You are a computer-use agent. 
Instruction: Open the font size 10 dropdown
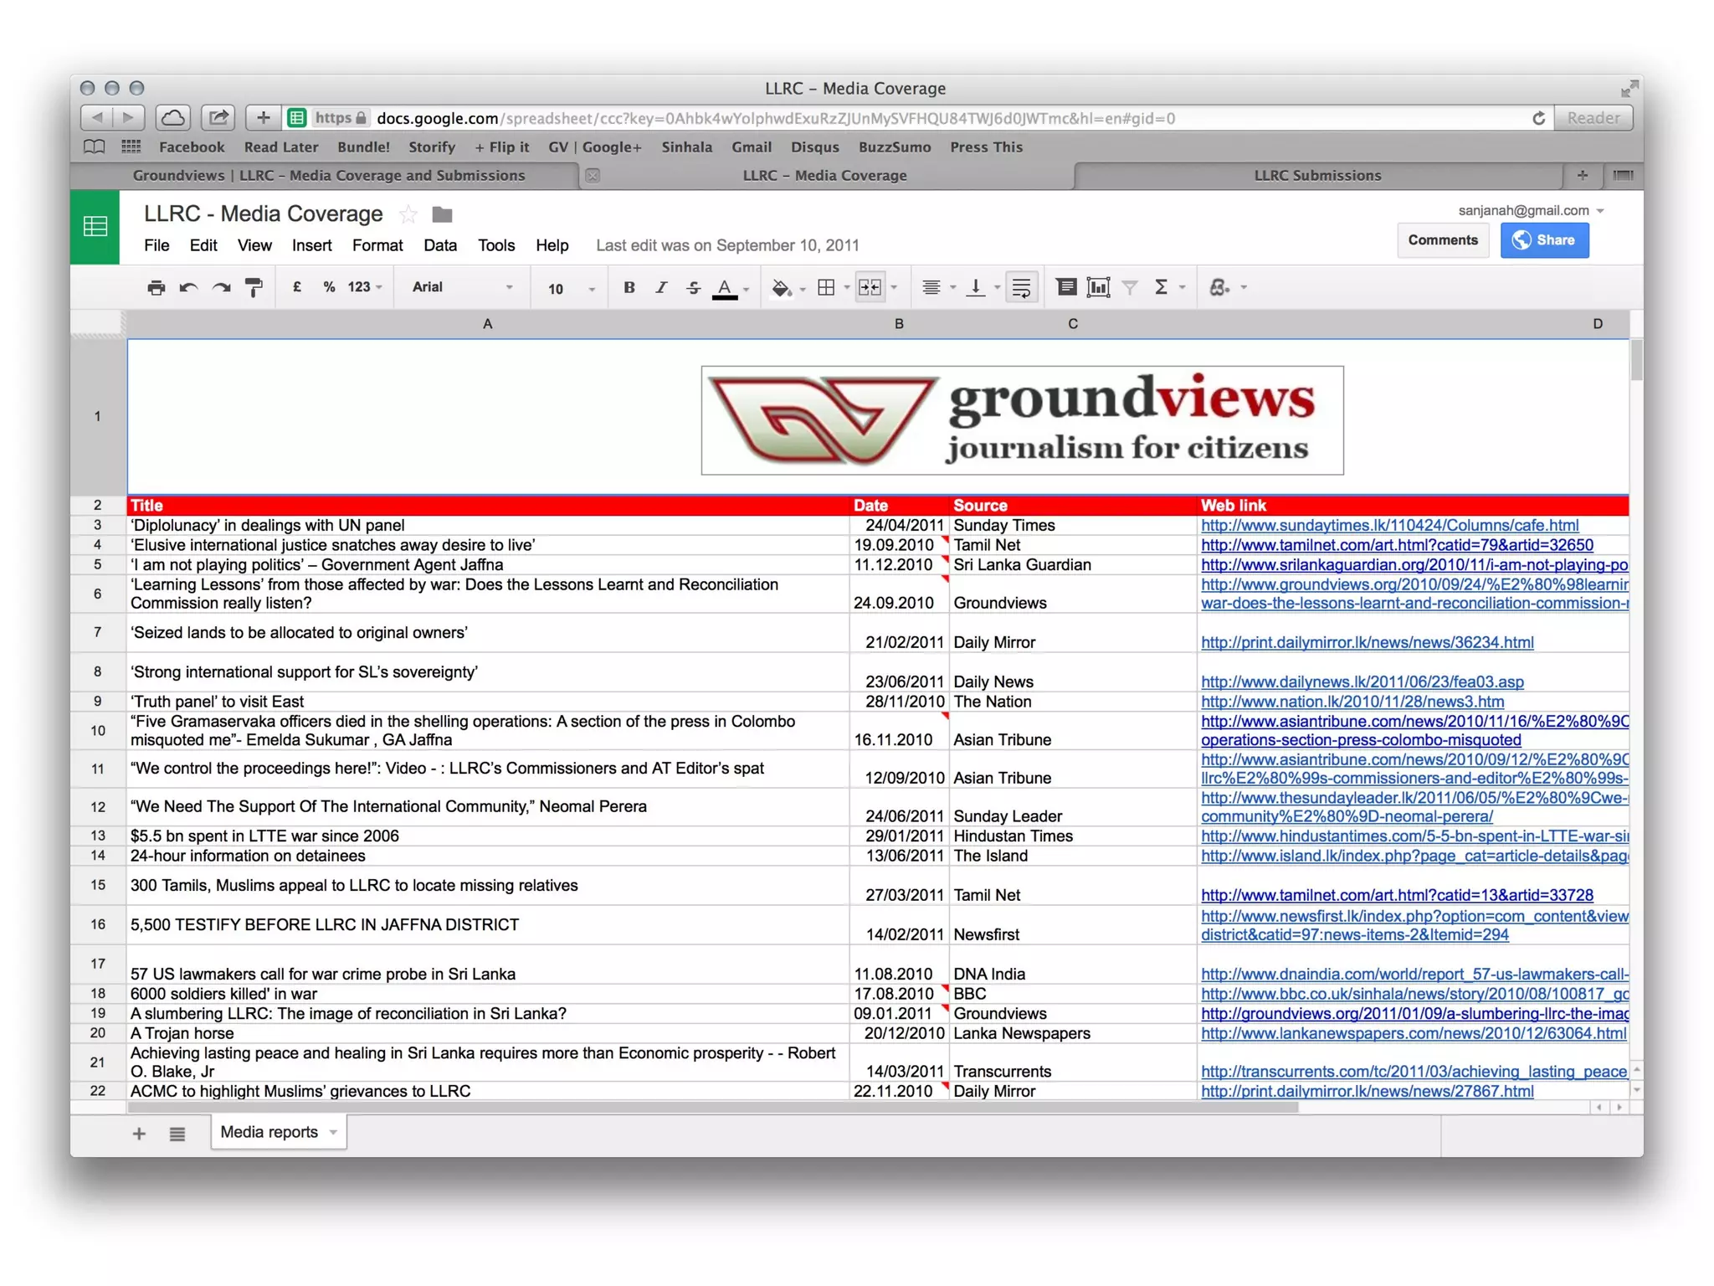[571, 289]
